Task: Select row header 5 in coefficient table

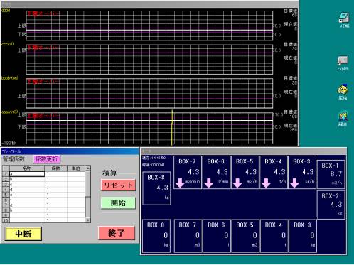Action: pyautogui.click(x=6, y=195)
